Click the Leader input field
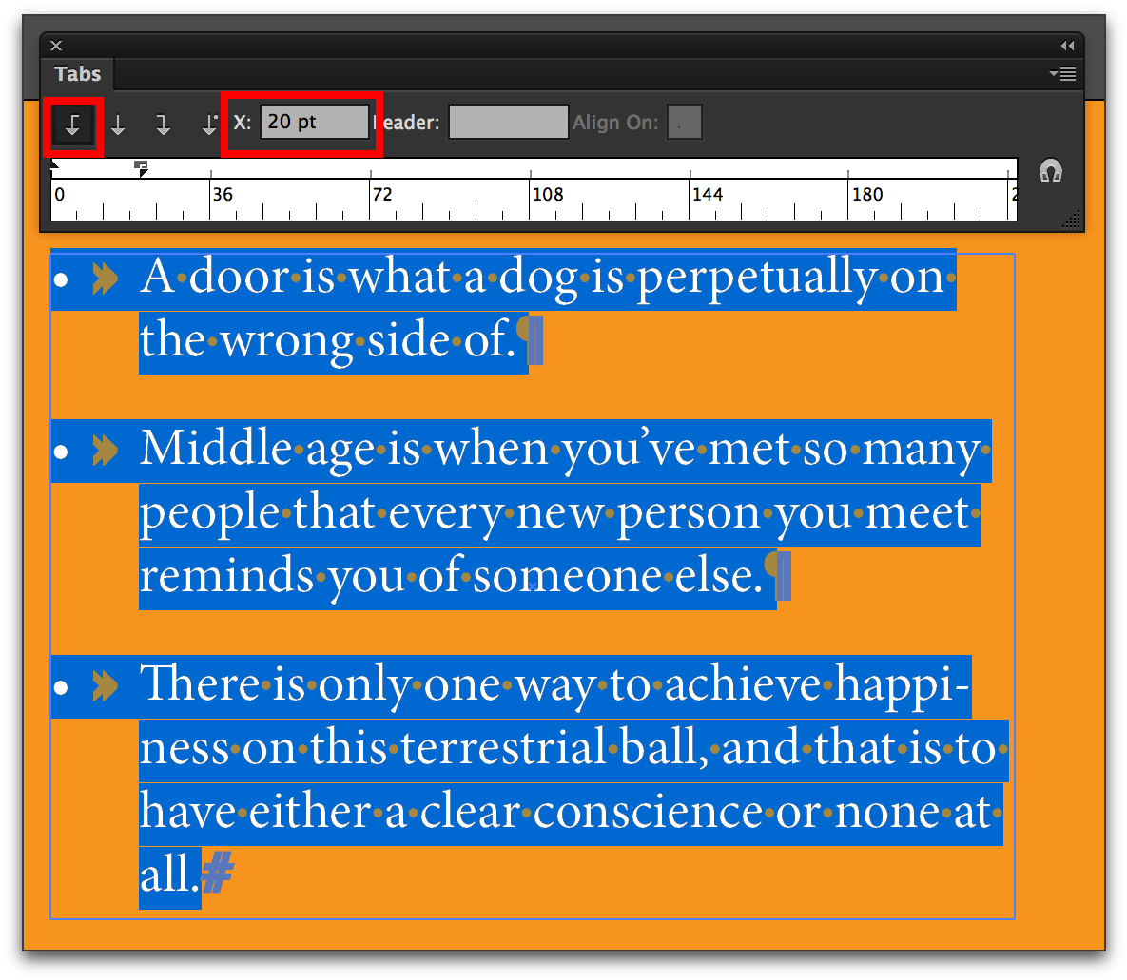Image resolution: width=1127 pixels, height=980 pixels. (x=508, y=122)
